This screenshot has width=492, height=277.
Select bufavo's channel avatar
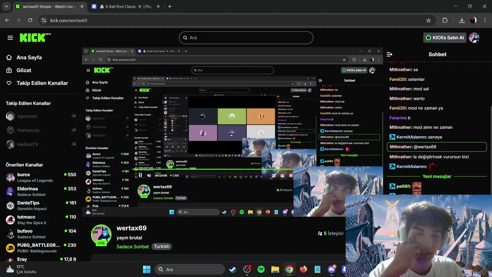pyautogui.click(x=10, y=234)
